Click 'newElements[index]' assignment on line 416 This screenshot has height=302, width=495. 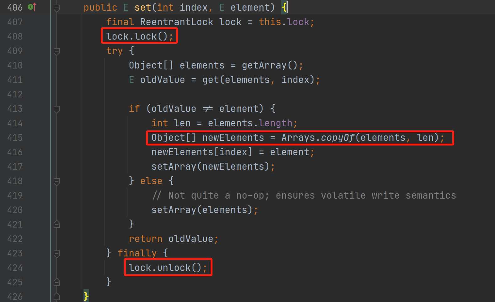[x=202, y=152]
